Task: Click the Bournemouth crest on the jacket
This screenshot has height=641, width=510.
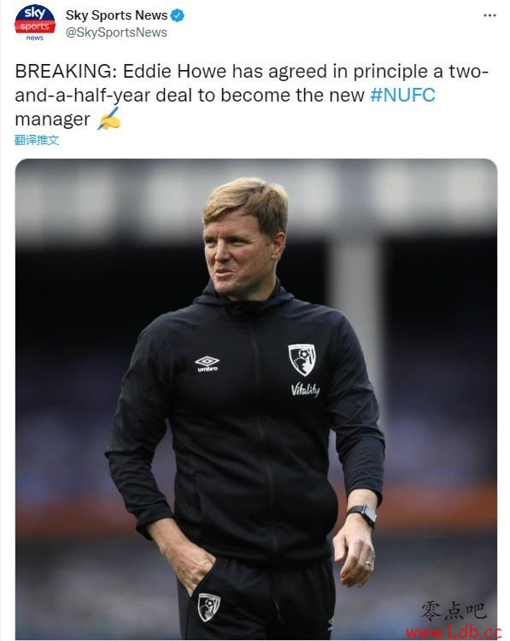Action: coord(302,359)
